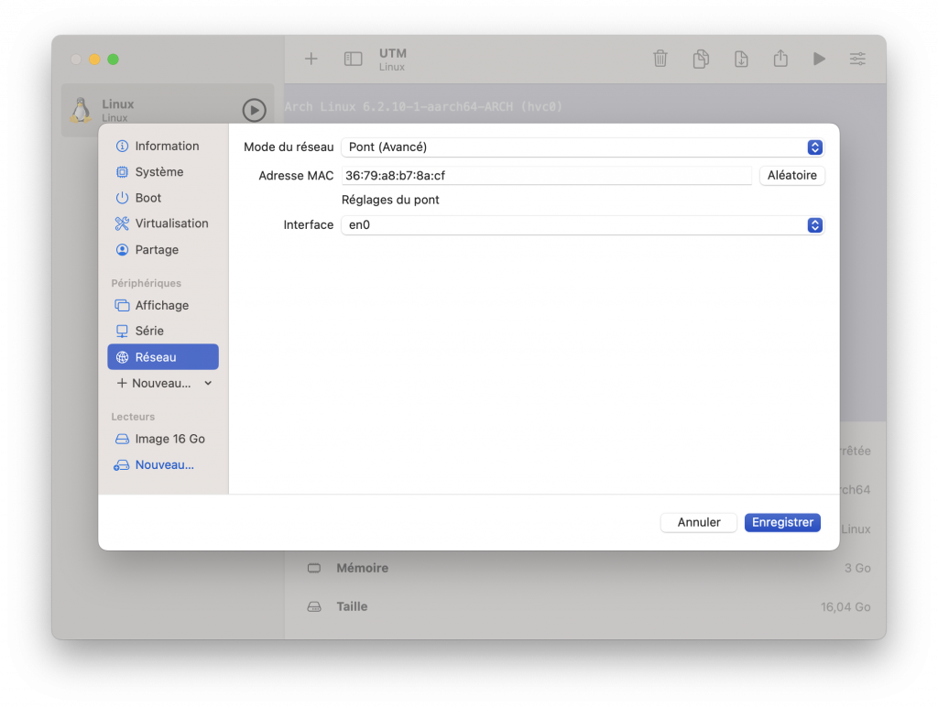This screenshot has width=938, height=708.
Task: Open VM settings sliders icon
Action: pyautogui.click(x=857, y=59)
